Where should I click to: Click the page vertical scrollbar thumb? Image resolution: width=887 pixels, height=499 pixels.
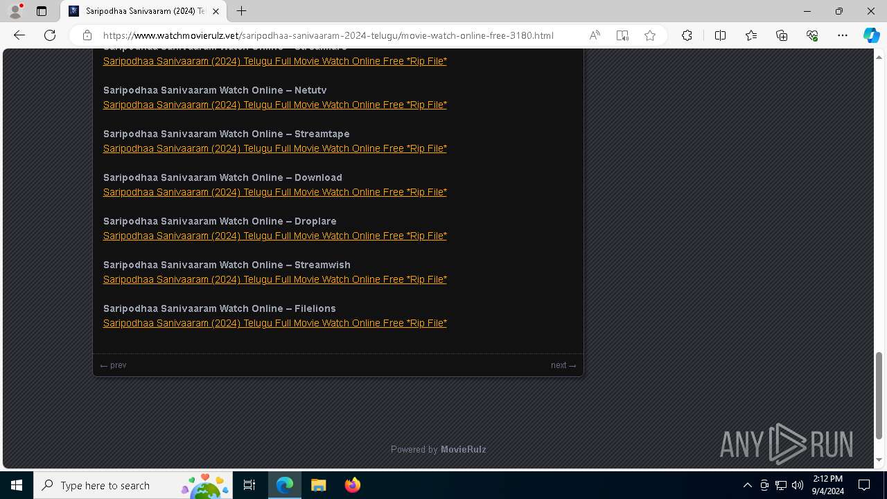pyautogui.click(x=879, y=396)
